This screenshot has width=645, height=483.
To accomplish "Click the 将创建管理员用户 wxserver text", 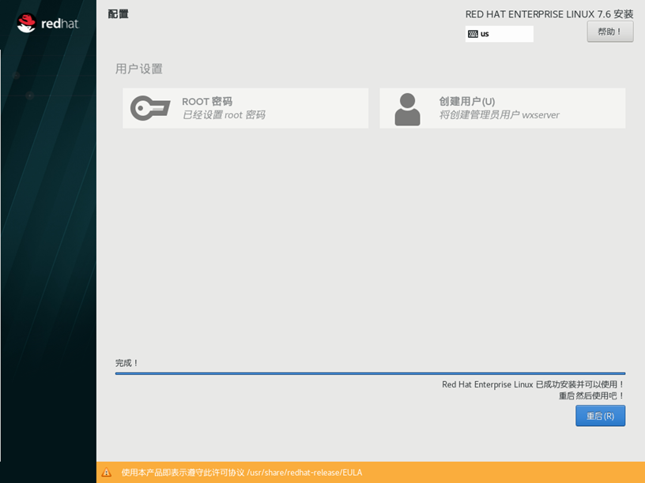I will click(x=500, y=115).
